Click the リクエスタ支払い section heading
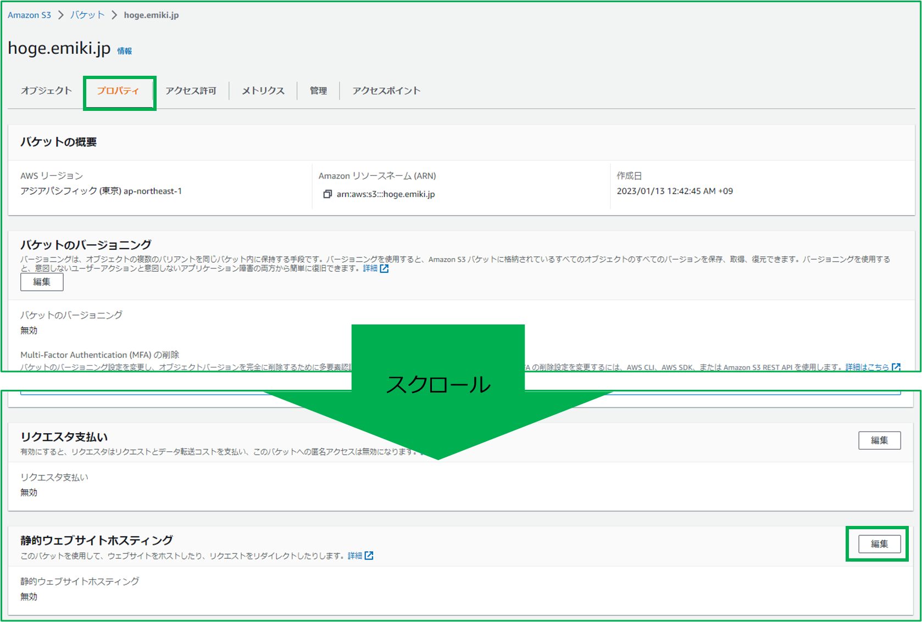This screenshot has height=622, width=922. 64,437
